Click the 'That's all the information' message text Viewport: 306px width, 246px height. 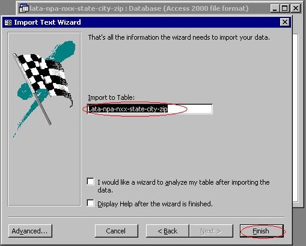pyautogui.click(x=179, y=37)
